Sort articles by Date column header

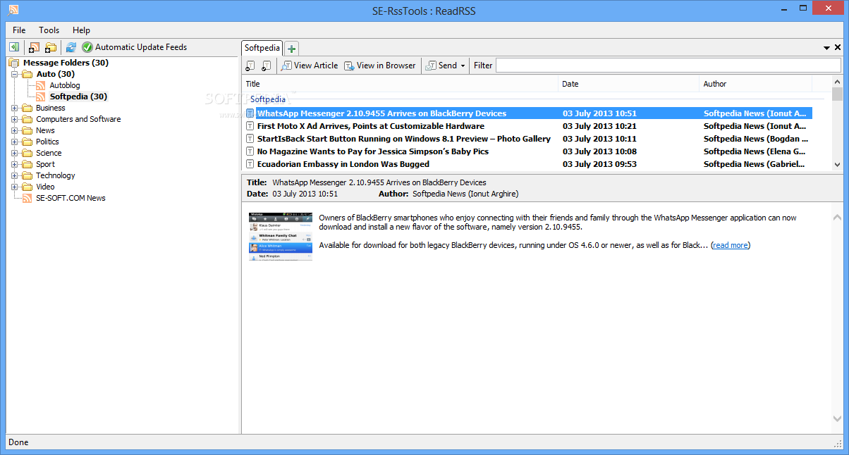629,84
